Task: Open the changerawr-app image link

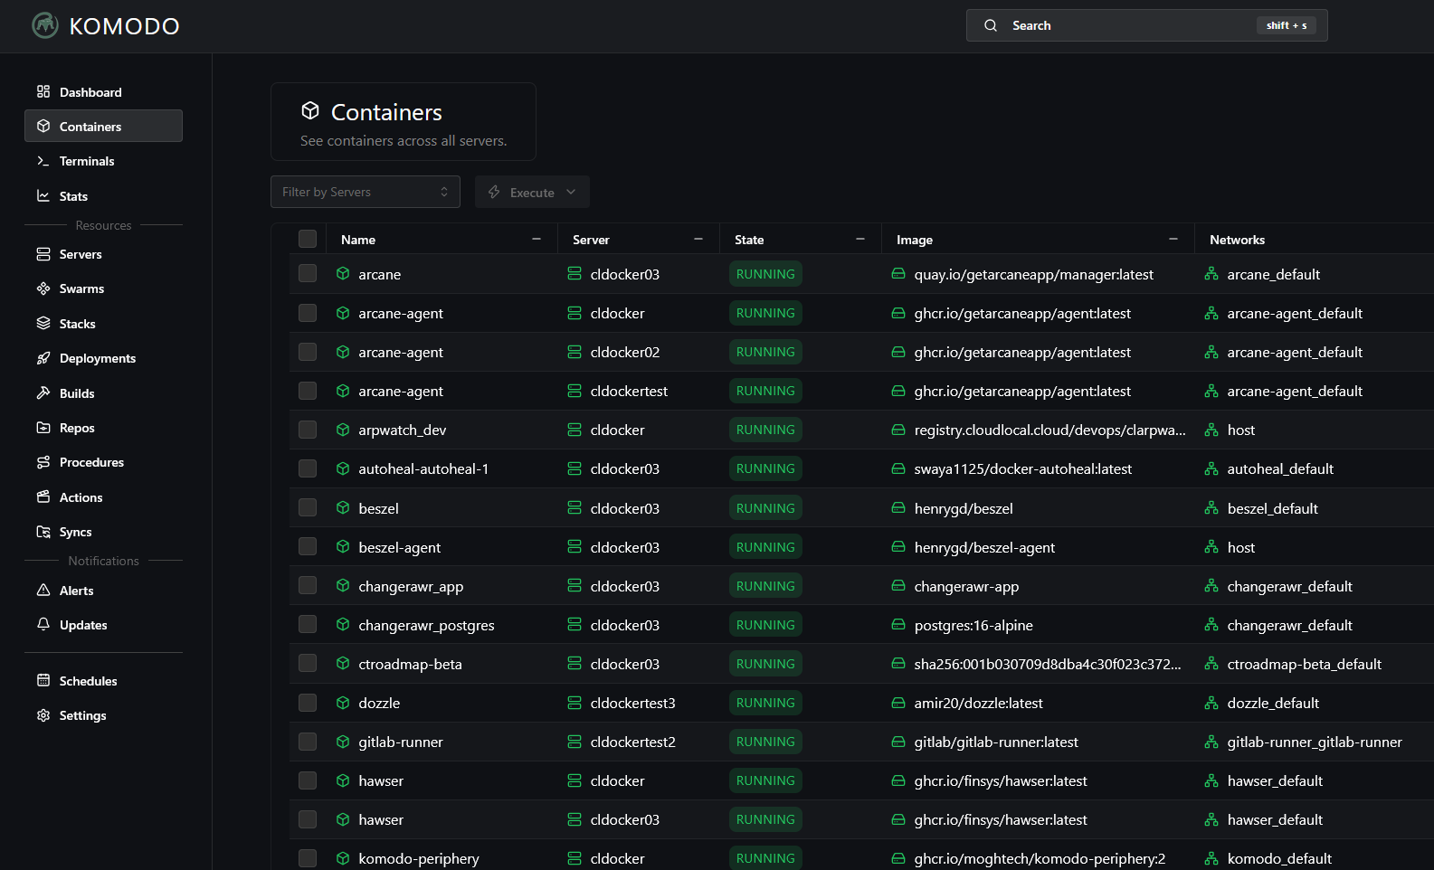Action: coord(966,586)
